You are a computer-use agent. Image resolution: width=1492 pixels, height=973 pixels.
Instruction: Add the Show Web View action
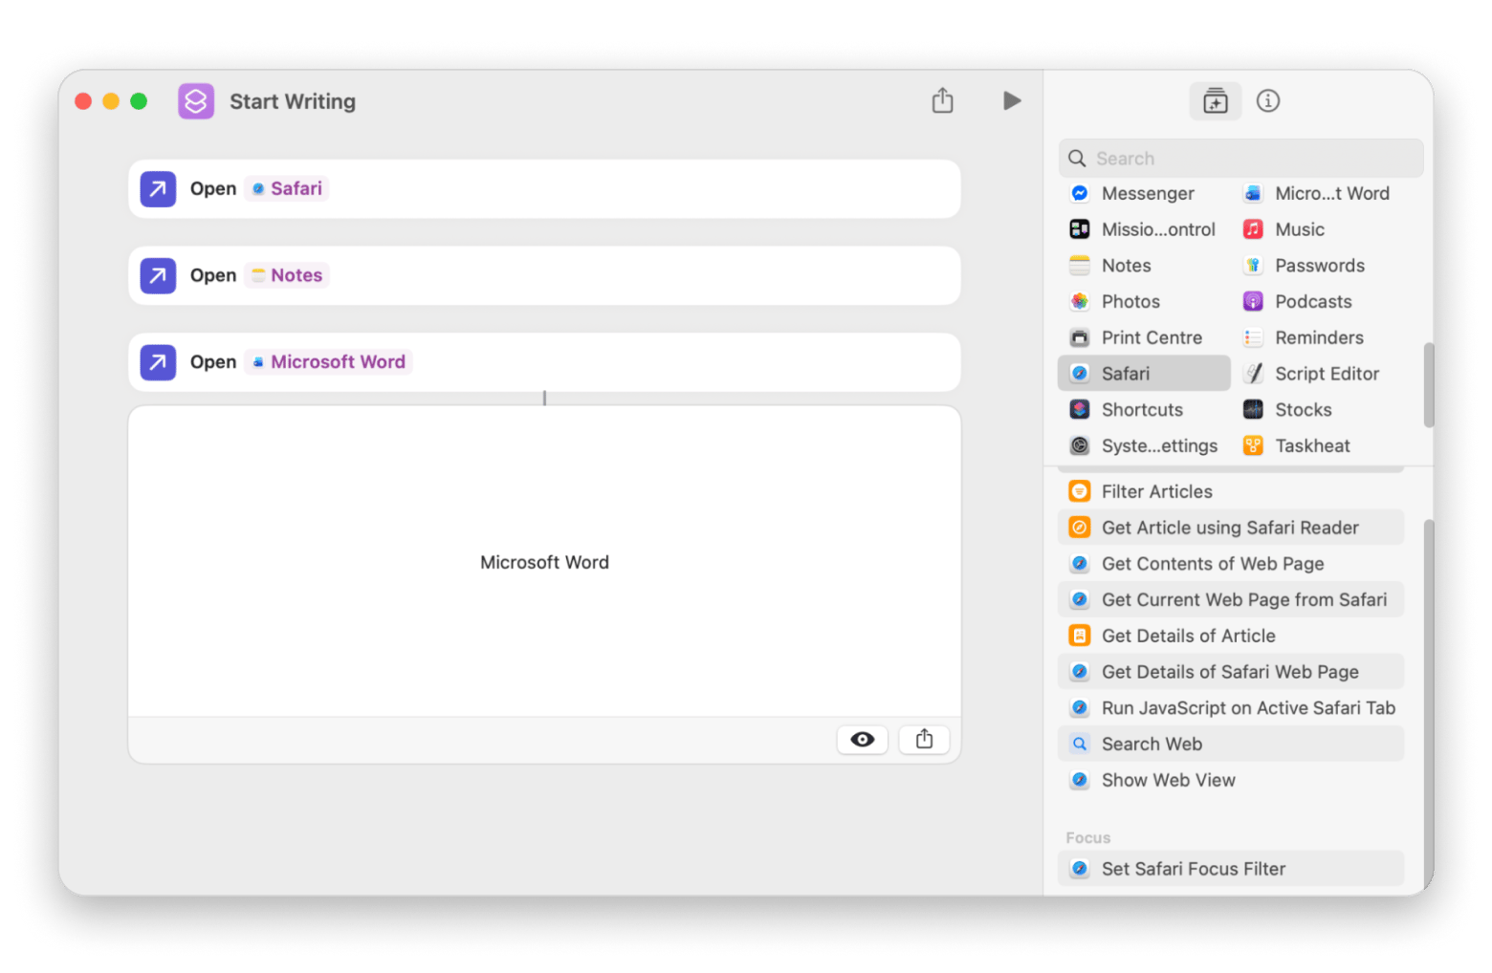[x=1231, y=780]
